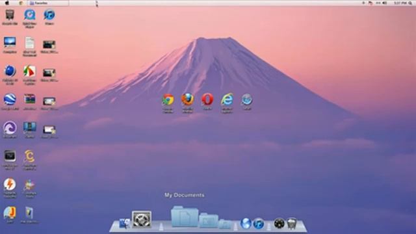Open Finder in the dock

click(124, 223)
